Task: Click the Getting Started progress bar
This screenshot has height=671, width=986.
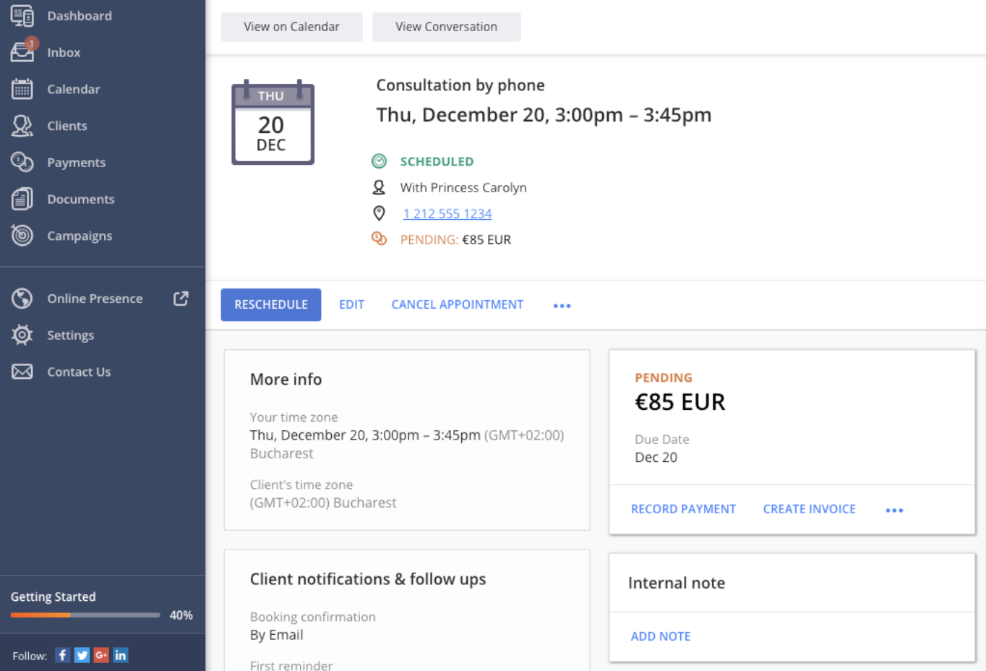Action: (x=85, y=615)
